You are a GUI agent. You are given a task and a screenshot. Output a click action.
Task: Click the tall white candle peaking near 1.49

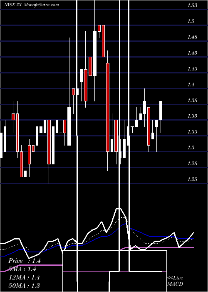(x=95, y=54)
